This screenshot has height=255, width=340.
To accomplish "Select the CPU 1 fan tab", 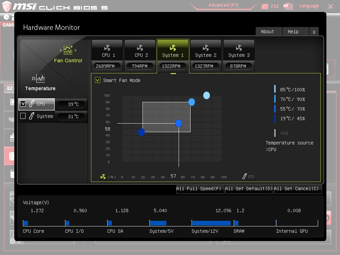I will tap(107, 56).
